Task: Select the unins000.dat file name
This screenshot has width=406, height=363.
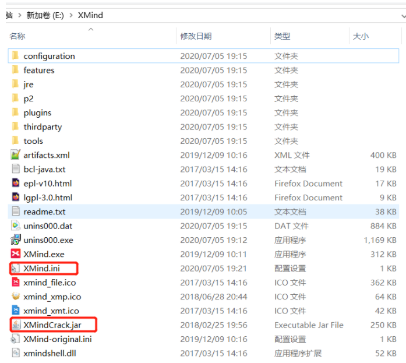Action: (x=48, y=226)
